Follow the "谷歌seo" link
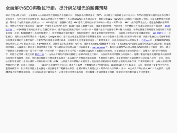This screenshot has width=177, height=133. coord(145,40)
